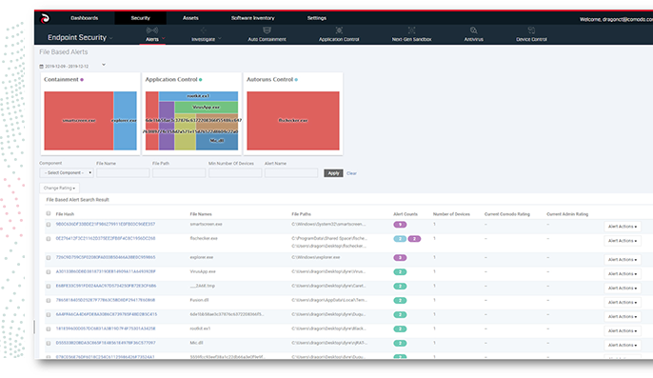Click the green dot next to Application Control title
The image size is (653, 378).
point(200,80)
